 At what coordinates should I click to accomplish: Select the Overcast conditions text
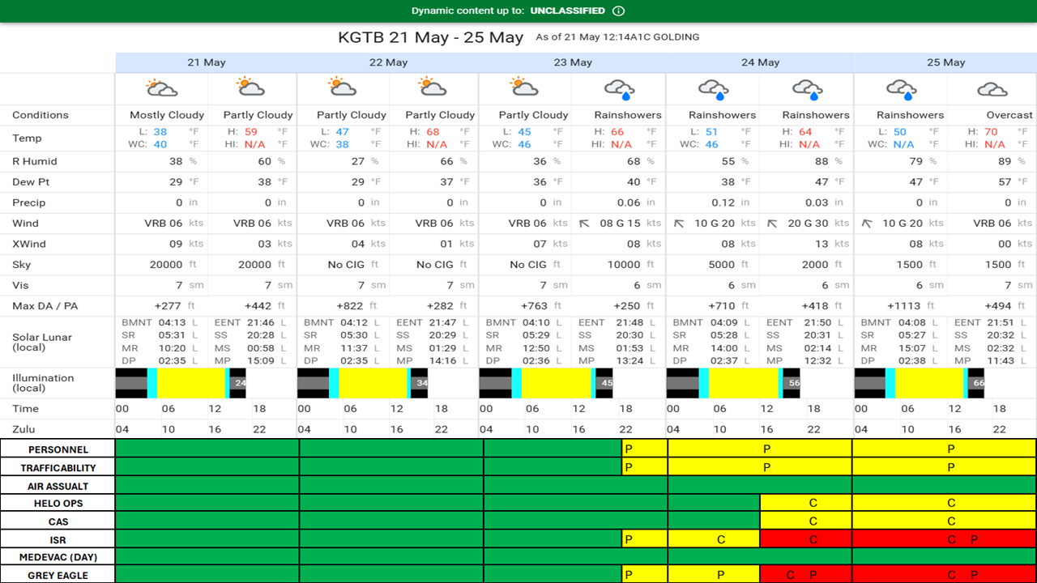(1009, 115)
